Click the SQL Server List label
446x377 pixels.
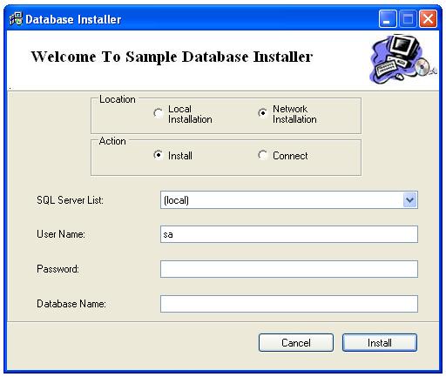click(x=70, y=200)
